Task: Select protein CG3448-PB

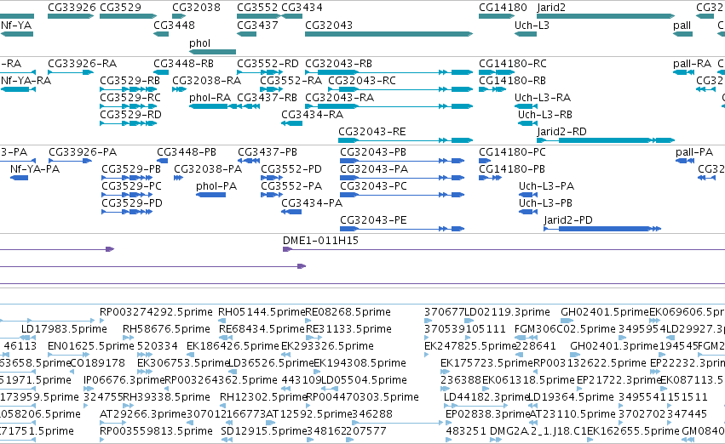Action: (x=187, y=152)
